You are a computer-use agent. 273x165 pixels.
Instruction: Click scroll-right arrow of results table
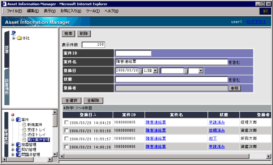(269, 156)
